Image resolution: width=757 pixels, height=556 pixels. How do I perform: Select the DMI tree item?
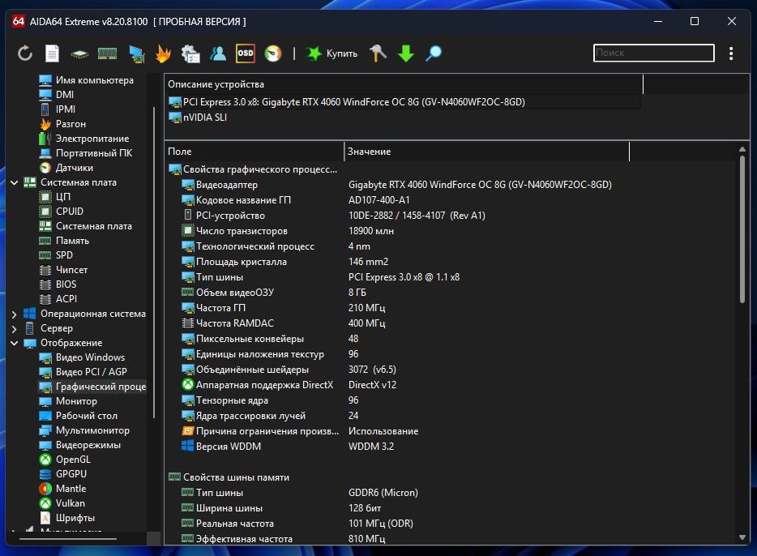tap(57, 95)
